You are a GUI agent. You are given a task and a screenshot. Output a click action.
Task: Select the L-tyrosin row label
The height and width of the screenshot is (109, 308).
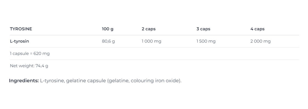[20, 41]
